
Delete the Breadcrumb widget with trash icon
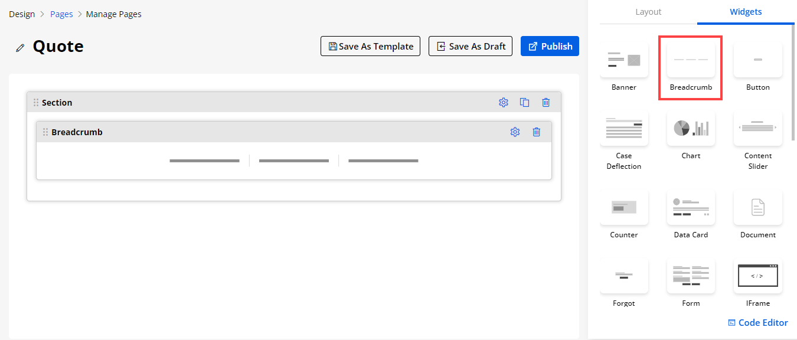tap(537, 132)
